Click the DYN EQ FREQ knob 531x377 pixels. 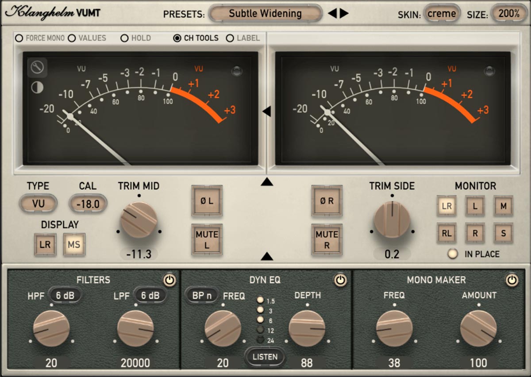coord(223,329)
